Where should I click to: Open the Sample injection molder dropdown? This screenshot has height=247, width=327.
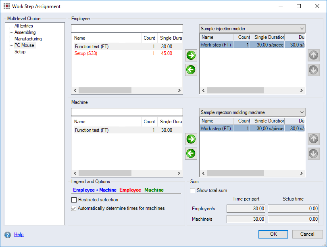click(x=302, y=29)
